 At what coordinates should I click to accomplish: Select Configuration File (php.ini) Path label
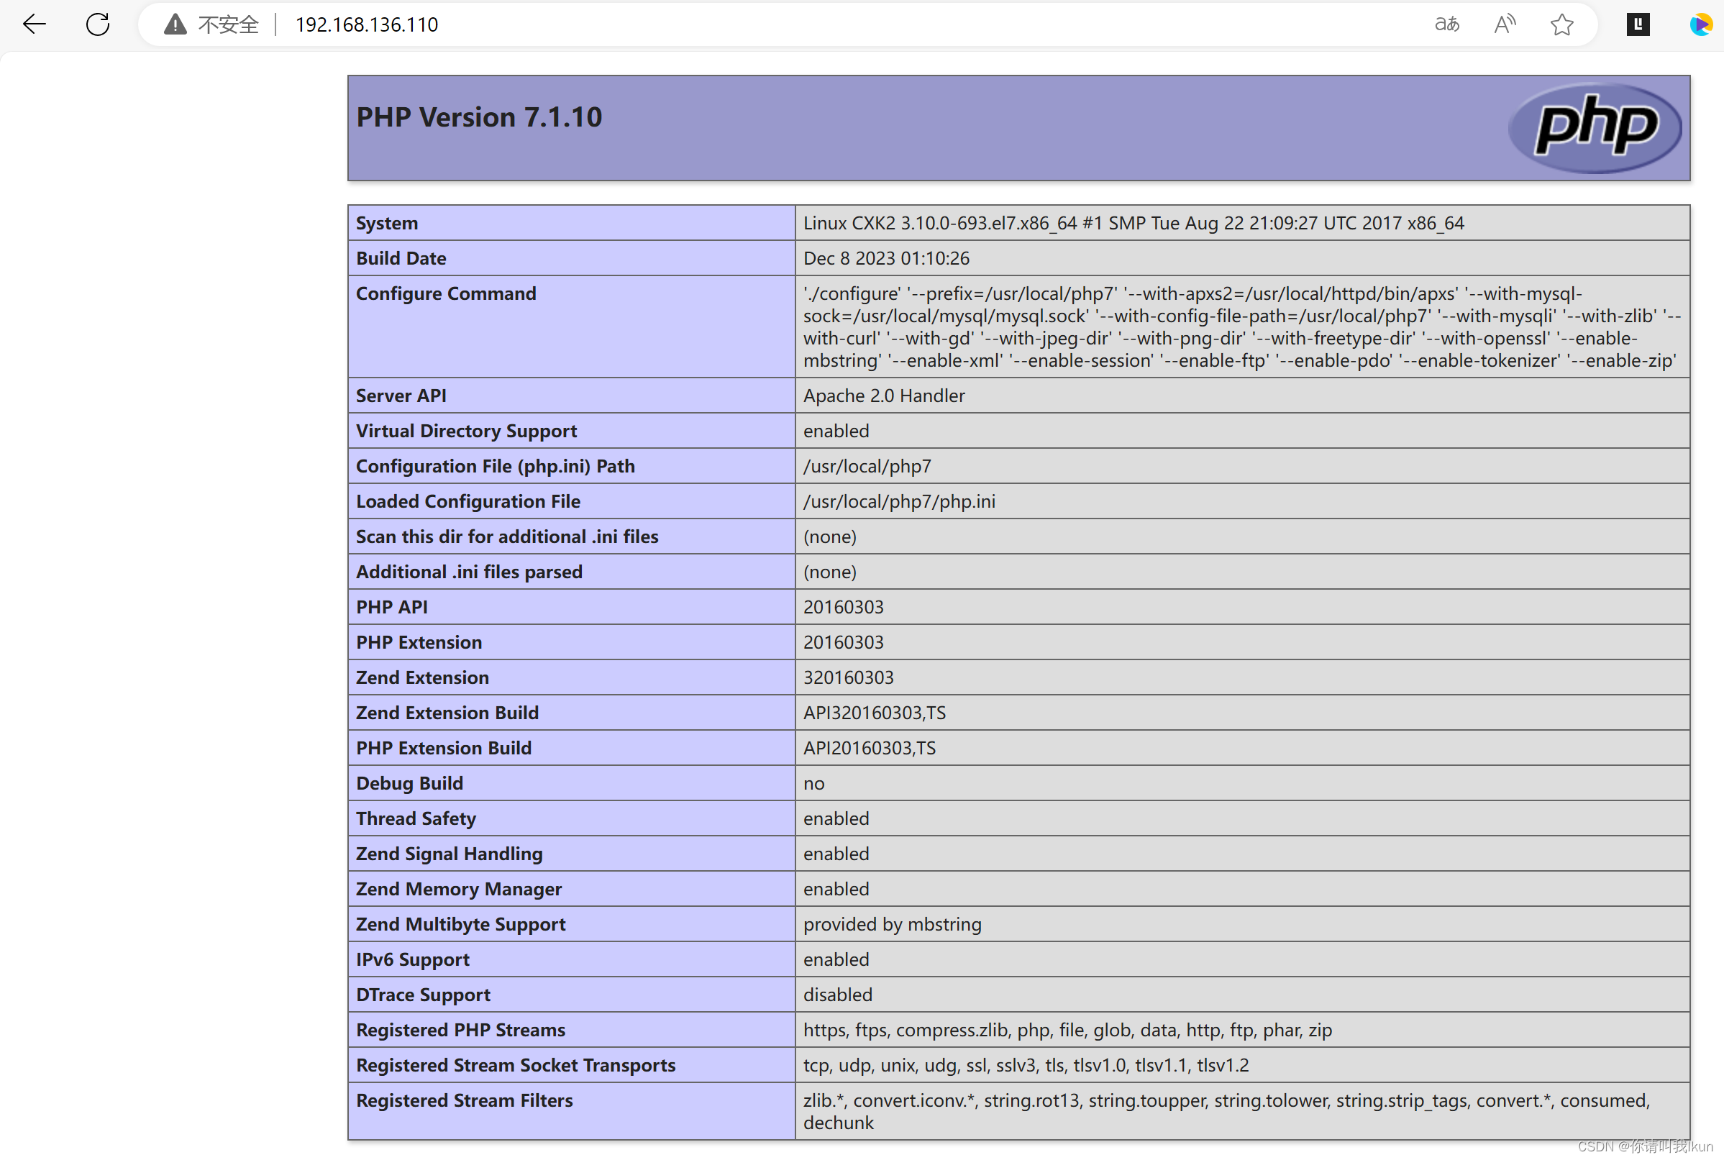coord(495,466)
